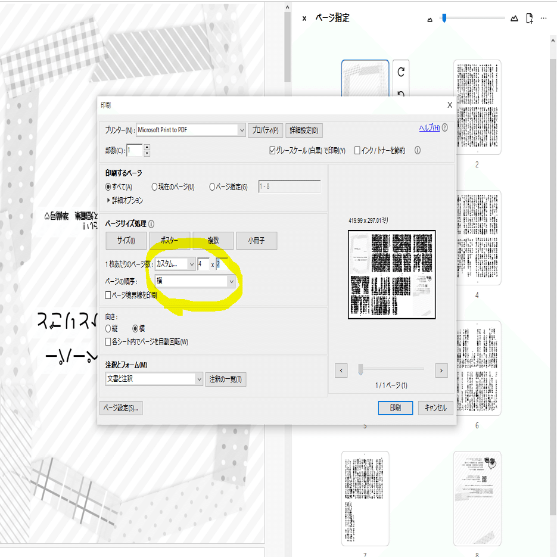This screenshot has height=557, width=557.
Task: Click the 印刷 button to print
Action: (x=395, y=408)
